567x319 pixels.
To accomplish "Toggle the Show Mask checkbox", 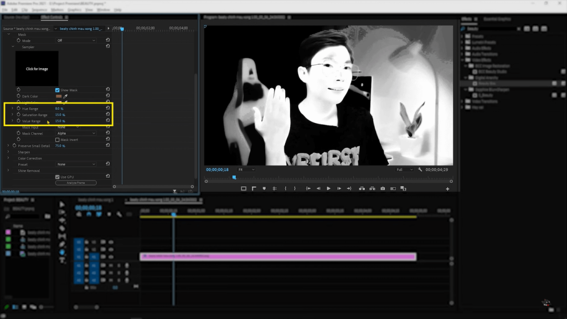I will [x=58, y=89].
